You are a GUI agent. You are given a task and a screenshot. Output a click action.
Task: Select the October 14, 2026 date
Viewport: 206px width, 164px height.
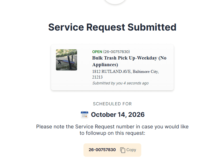tap(118, 115)
